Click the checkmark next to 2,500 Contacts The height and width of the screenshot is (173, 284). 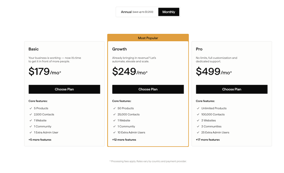click(x=31, y=114)
